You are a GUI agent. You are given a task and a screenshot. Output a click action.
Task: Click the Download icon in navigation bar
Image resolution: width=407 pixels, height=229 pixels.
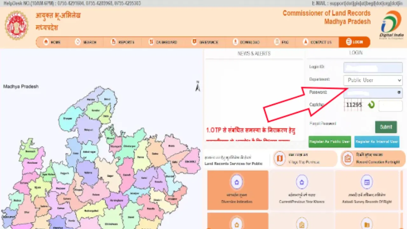tap(235, 42)
